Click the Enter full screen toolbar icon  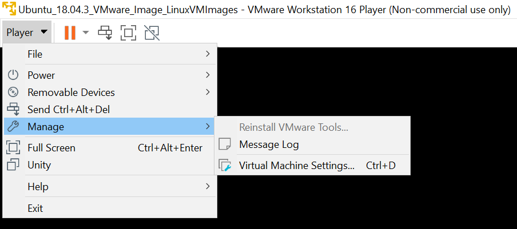(129, 33)
